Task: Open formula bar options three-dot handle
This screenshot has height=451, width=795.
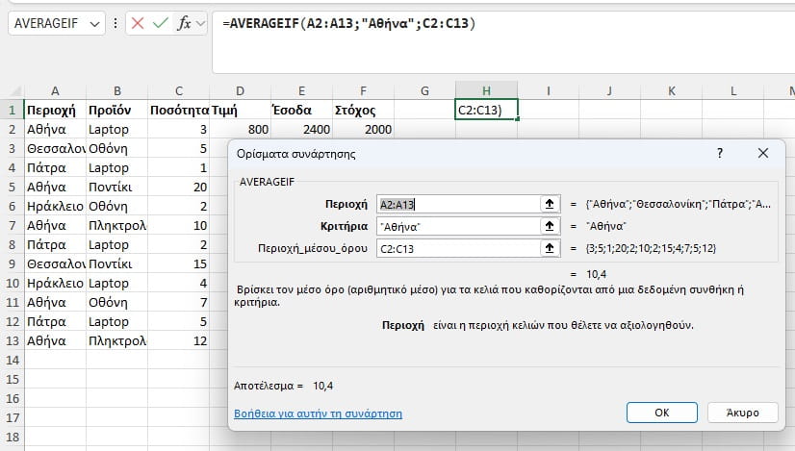Action: tap(115, 23)
